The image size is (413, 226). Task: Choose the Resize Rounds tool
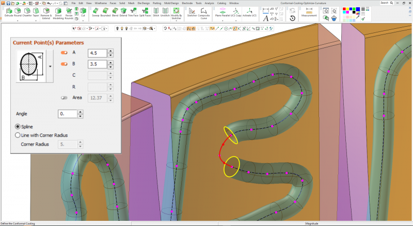69,14
